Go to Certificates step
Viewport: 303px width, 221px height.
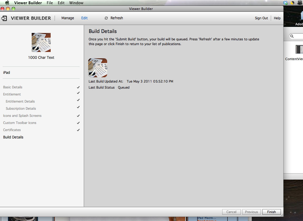12,130
